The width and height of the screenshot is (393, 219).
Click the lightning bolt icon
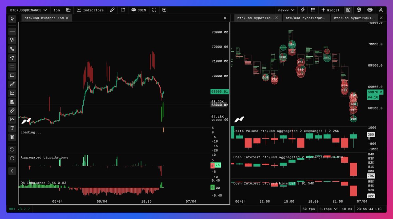click(303, 10)
